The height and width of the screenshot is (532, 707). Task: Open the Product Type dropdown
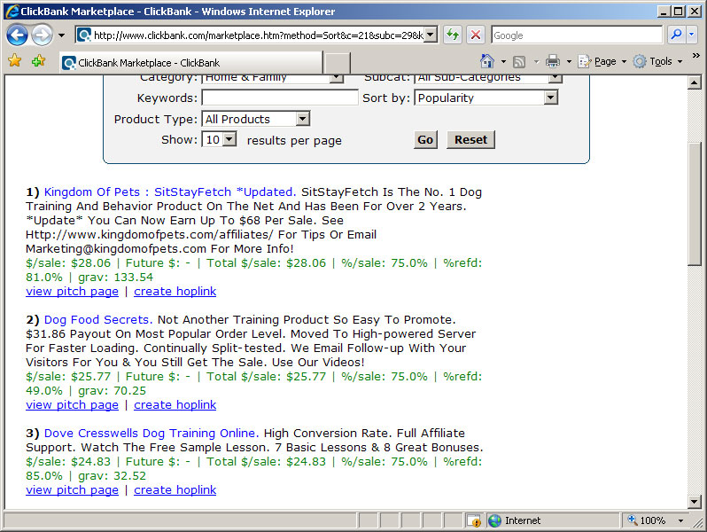pos(256,119)
